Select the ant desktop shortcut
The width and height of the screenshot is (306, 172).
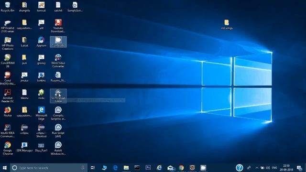tap(41, 24)
